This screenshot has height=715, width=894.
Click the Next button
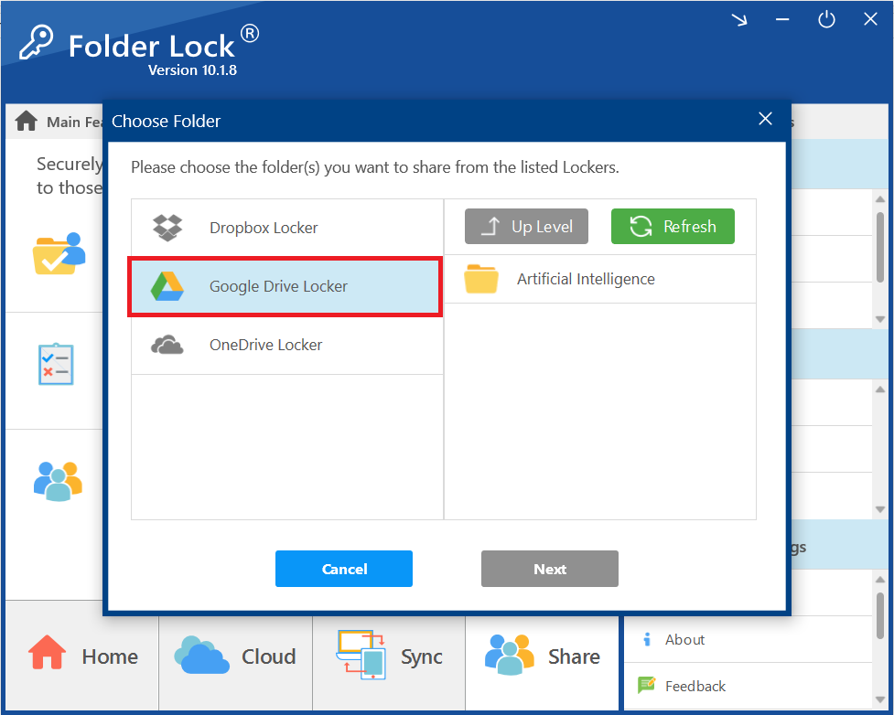pyautogui.click(x=550, y=569)
